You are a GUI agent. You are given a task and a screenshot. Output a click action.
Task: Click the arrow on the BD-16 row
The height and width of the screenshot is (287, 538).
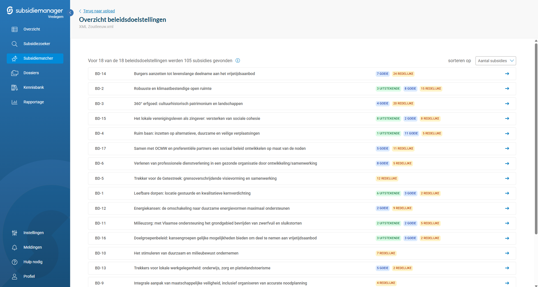point(507,238)
